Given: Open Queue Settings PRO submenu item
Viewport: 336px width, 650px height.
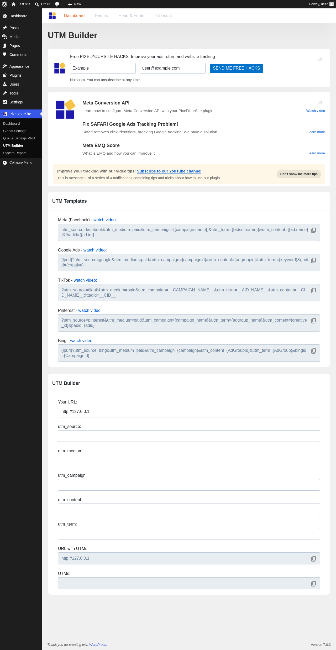Looking at the screenshot, I should click(x=21, y=138).
